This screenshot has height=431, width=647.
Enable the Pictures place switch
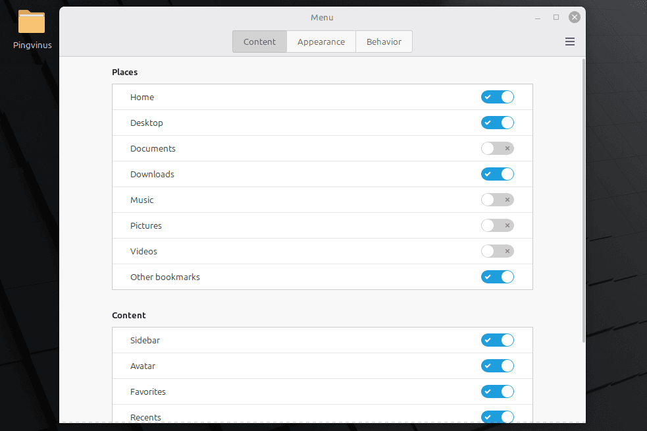[497, 225]
